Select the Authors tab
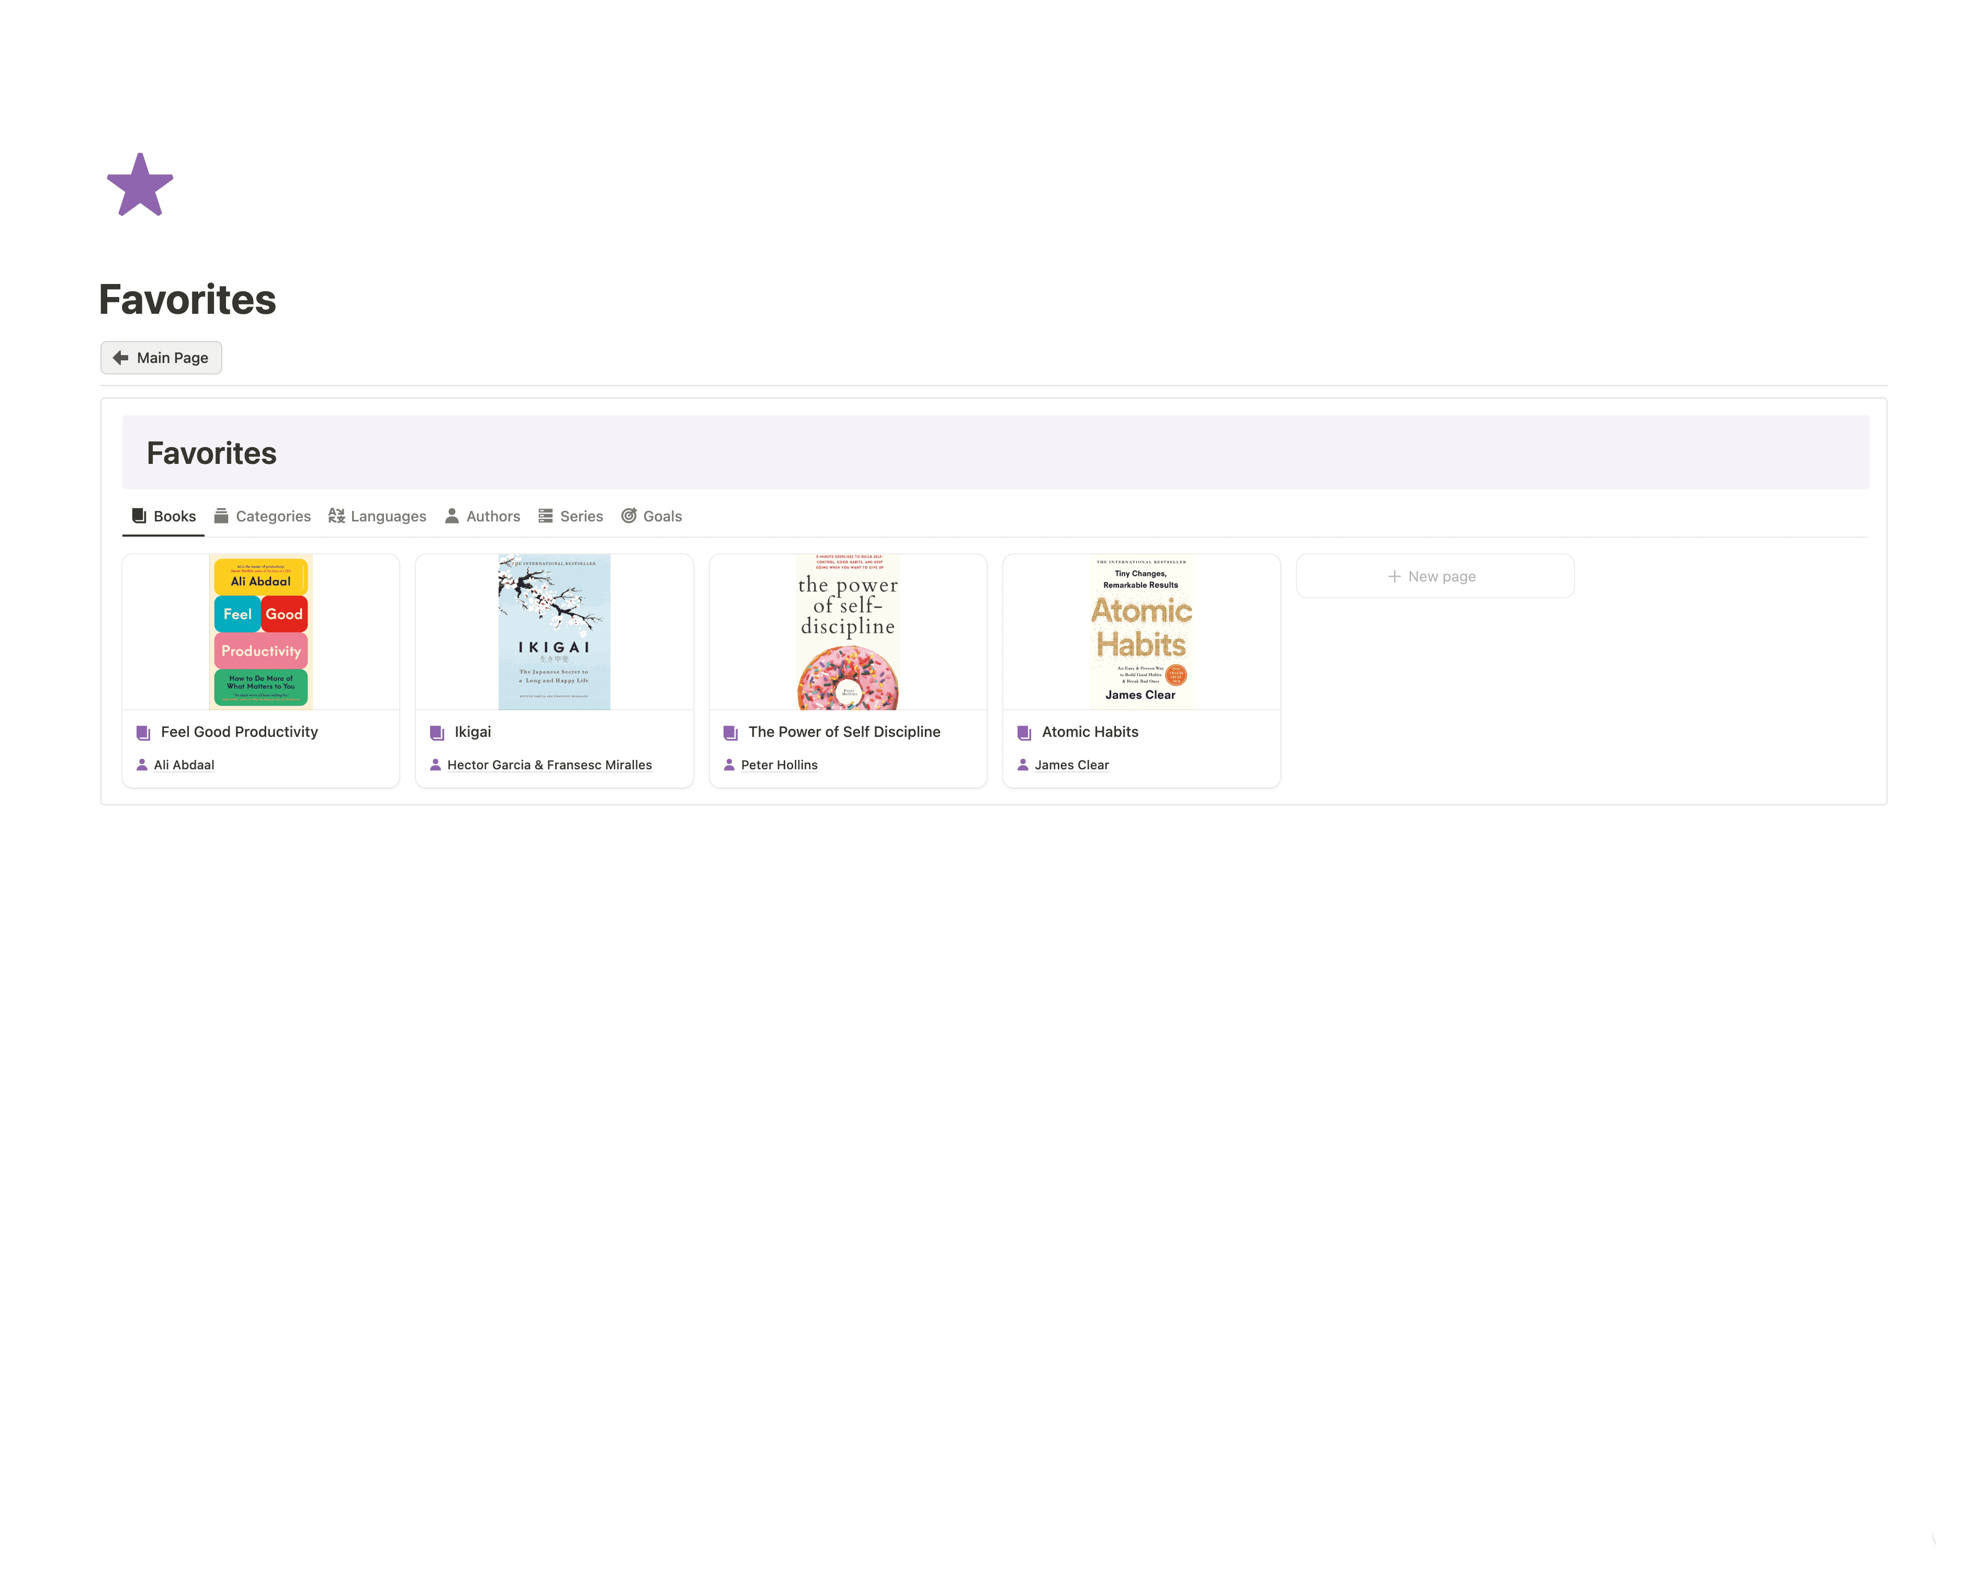The width and height of the screenshot is (1988, 1569). pyautogui.click(x=482, y=516)
